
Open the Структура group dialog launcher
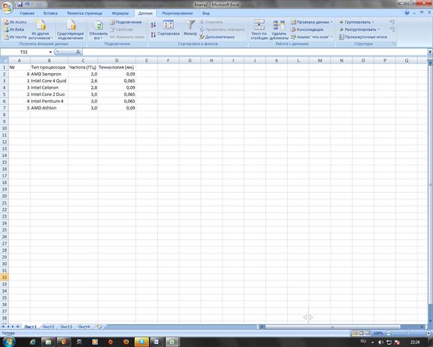click(x=393, y=44)
